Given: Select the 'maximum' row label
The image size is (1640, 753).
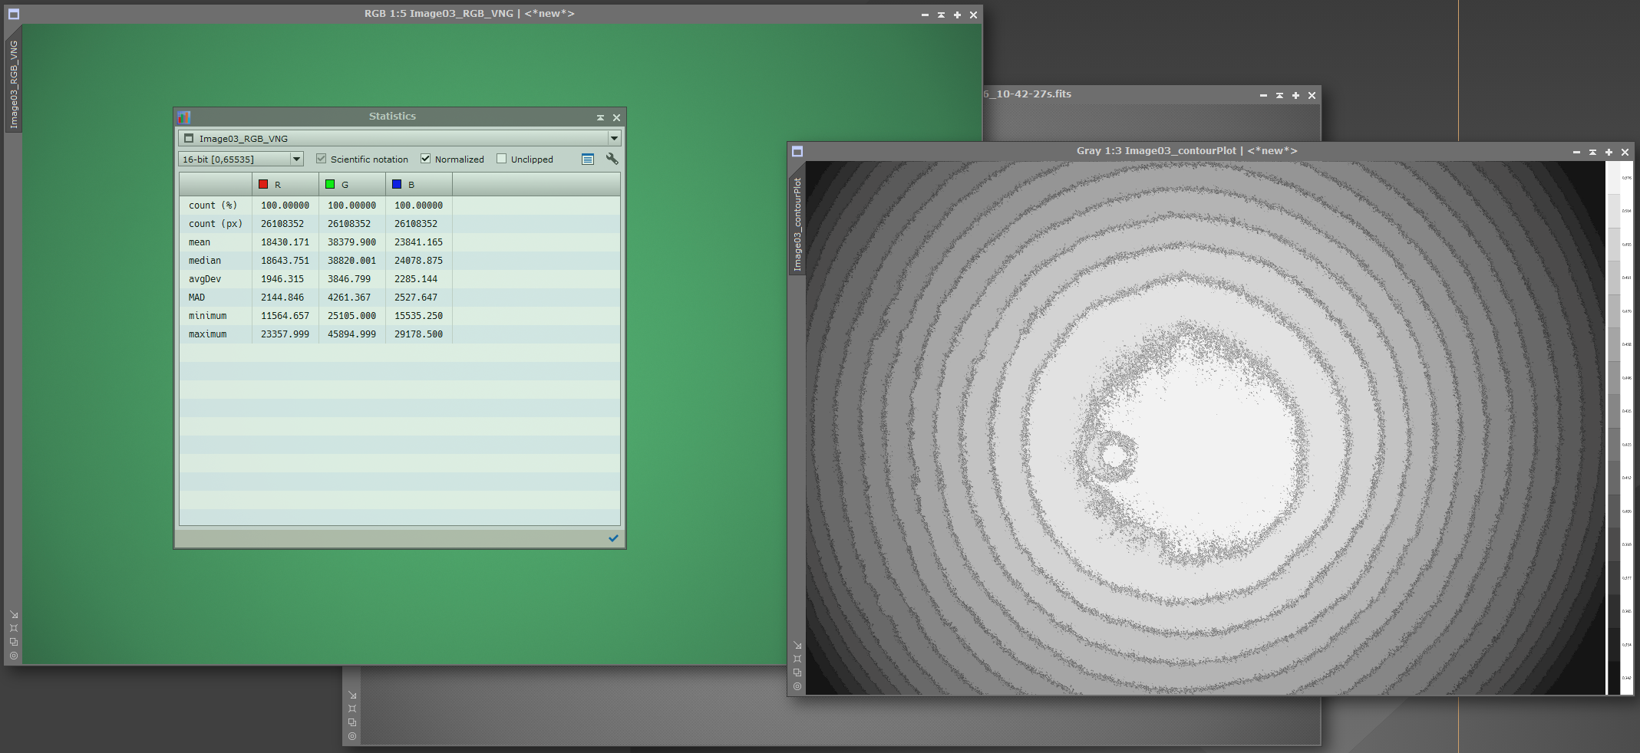Looking at the screenshot, I should click(207, 334).
